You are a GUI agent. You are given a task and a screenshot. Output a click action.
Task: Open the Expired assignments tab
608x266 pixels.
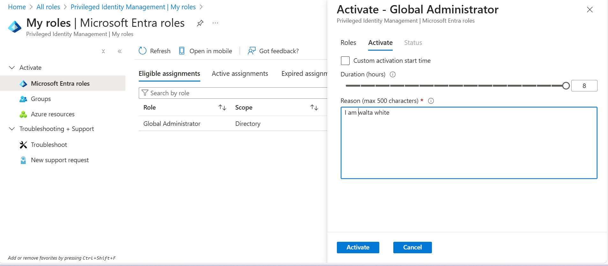[304, 74]
